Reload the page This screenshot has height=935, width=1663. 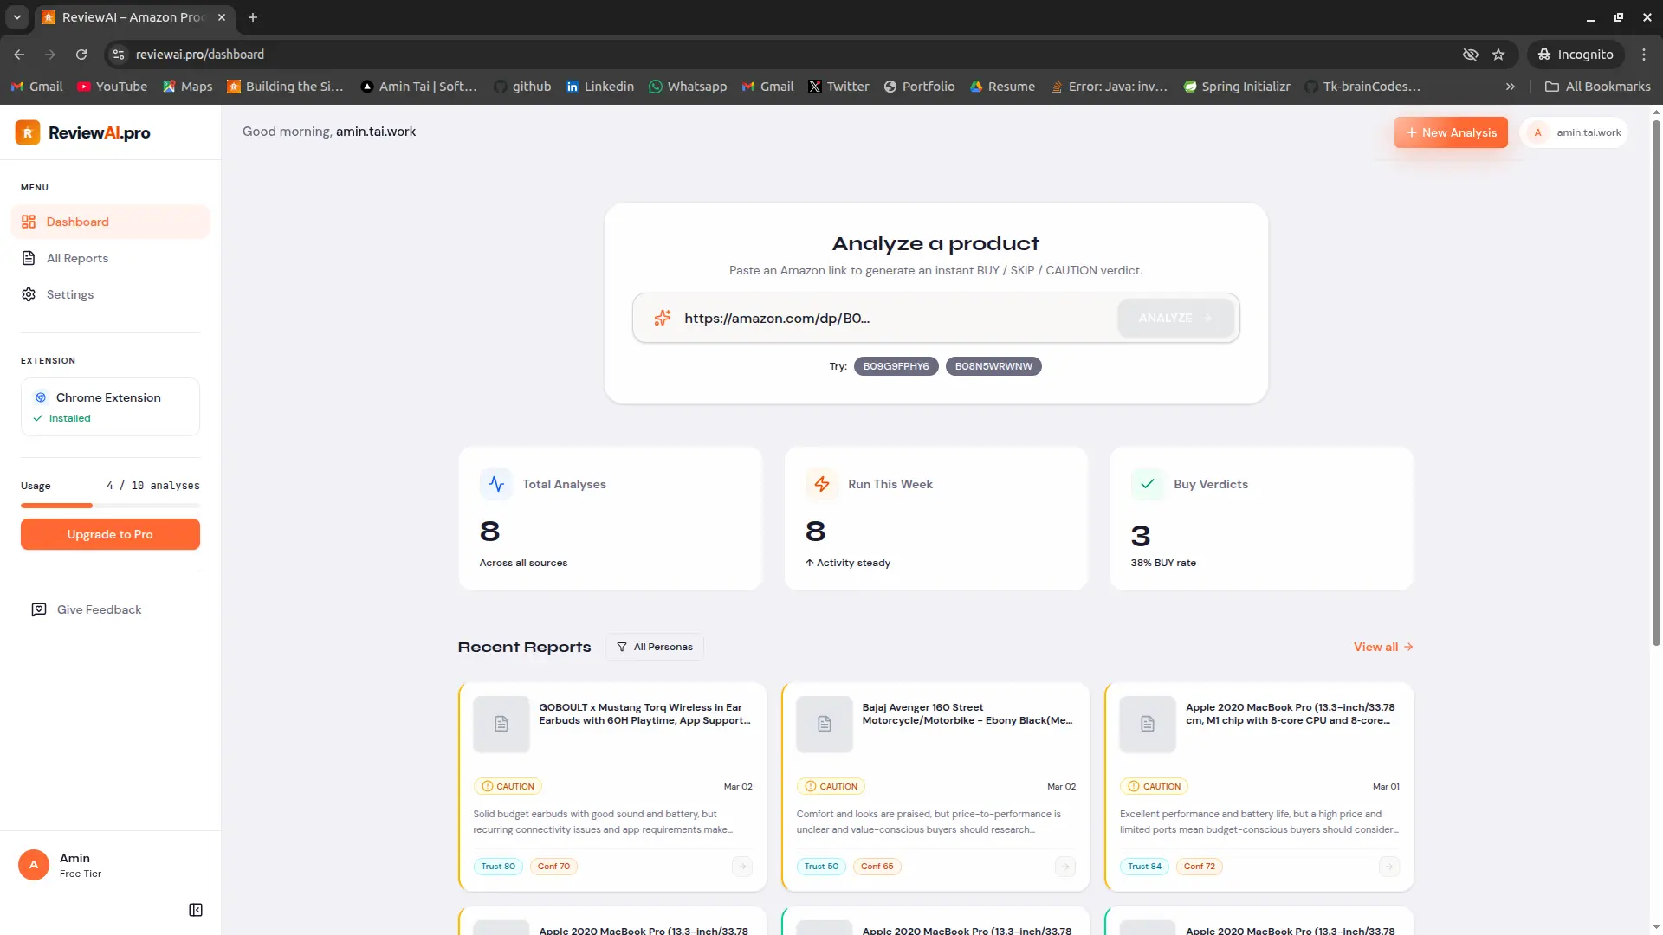(81, 54)
